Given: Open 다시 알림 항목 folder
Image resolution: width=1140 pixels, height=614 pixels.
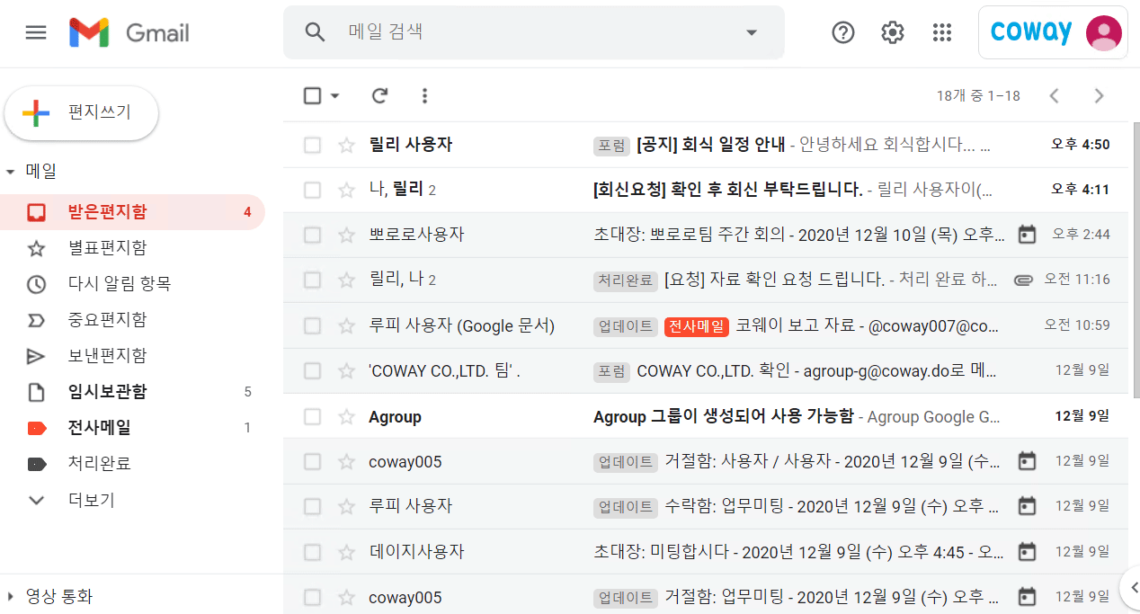Looking at the screenshot, I should point(133,284).
